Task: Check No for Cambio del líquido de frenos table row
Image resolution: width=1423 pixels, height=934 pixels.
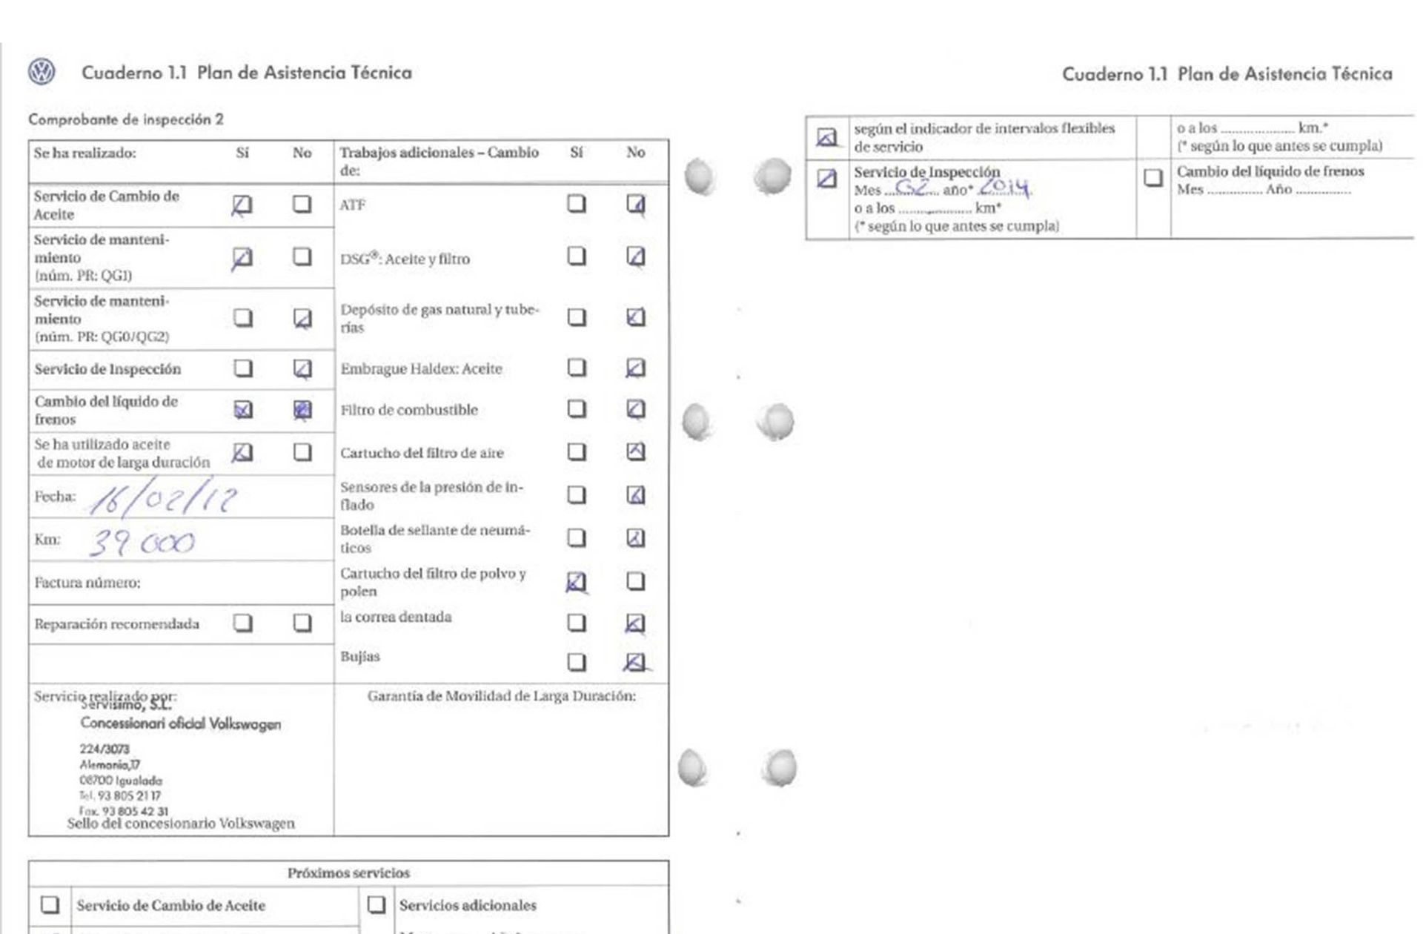Action: tap(302, 410)
